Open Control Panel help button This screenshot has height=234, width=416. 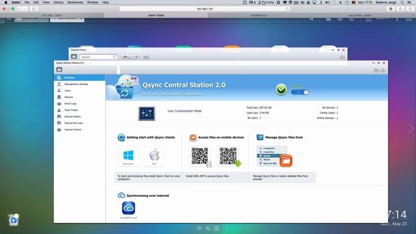(x=342, y=57)
